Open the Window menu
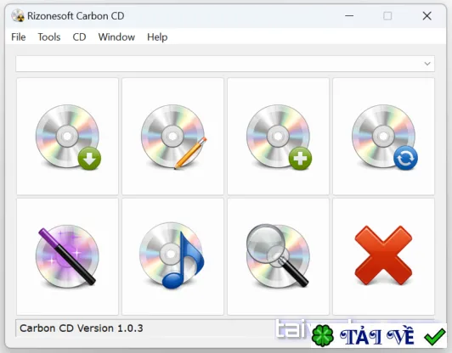The width and height of the screenshot is (452, 353). (x=116, y=37)
